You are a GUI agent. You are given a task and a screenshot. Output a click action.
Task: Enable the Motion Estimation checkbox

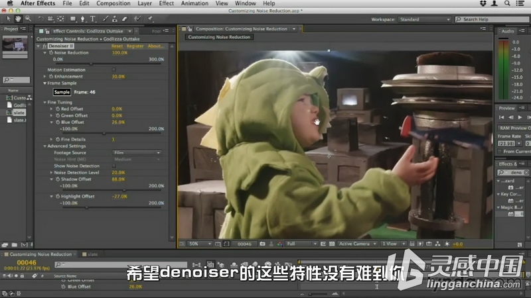click(x=114, y=70)
